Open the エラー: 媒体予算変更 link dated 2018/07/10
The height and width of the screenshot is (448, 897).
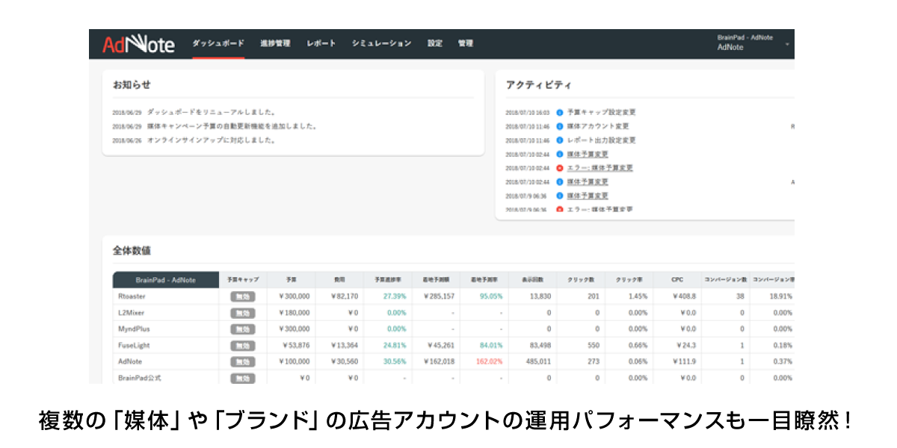(599, 168)
